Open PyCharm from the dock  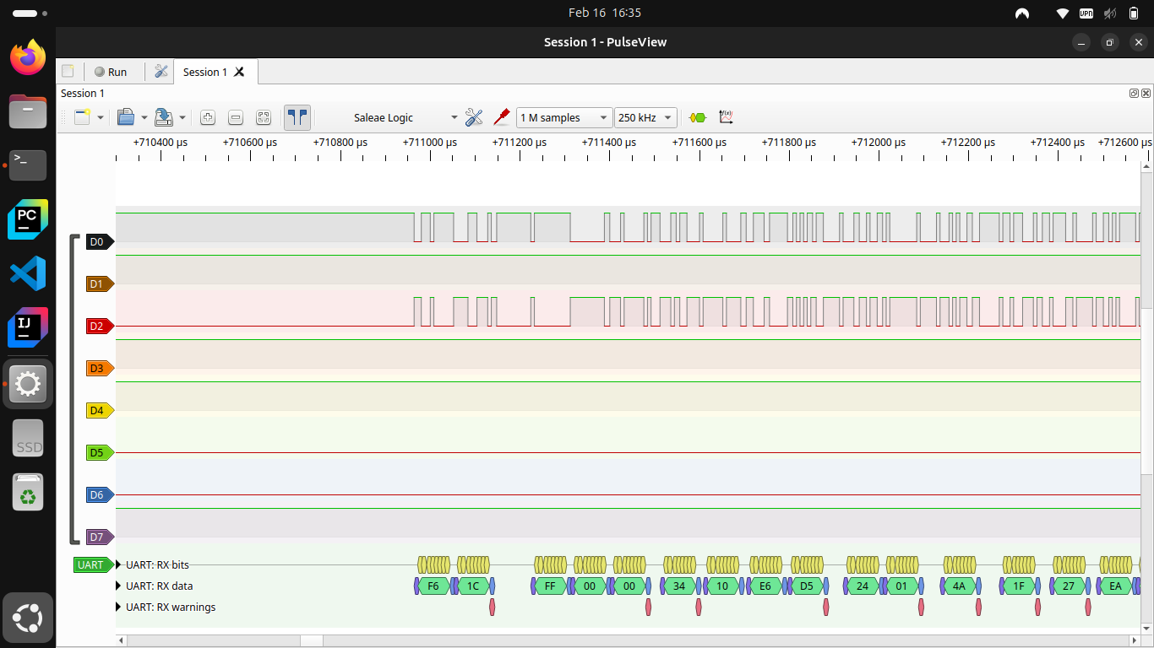pyautogui.click(x=28, y=219)
